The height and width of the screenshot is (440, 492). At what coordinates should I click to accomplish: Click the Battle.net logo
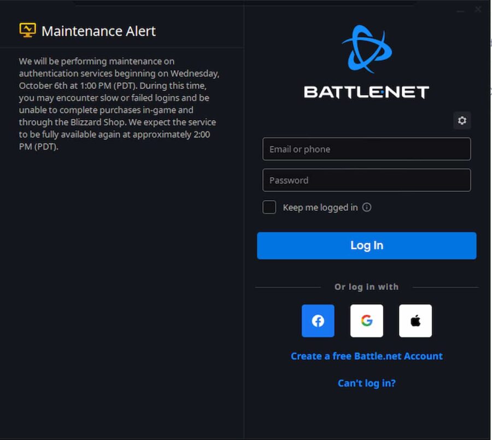pos(366,62)
